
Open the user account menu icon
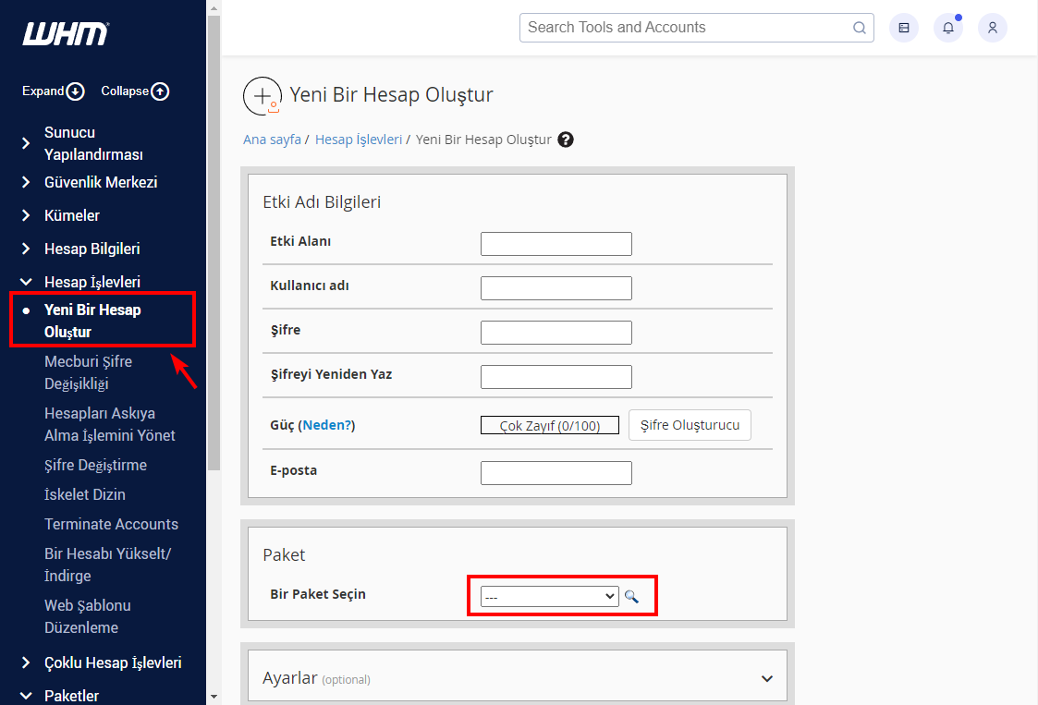point(992,28)
